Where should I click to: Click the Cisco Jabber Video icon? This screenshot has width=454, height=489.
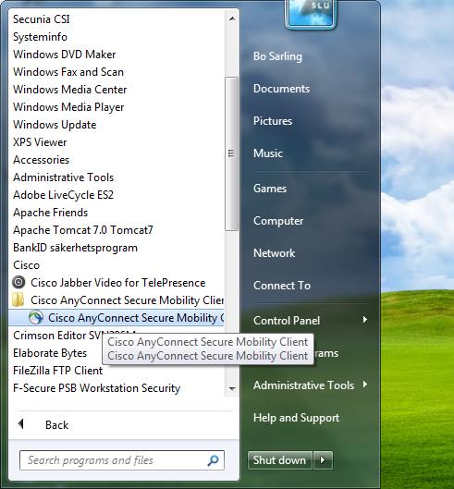(18, 282)
